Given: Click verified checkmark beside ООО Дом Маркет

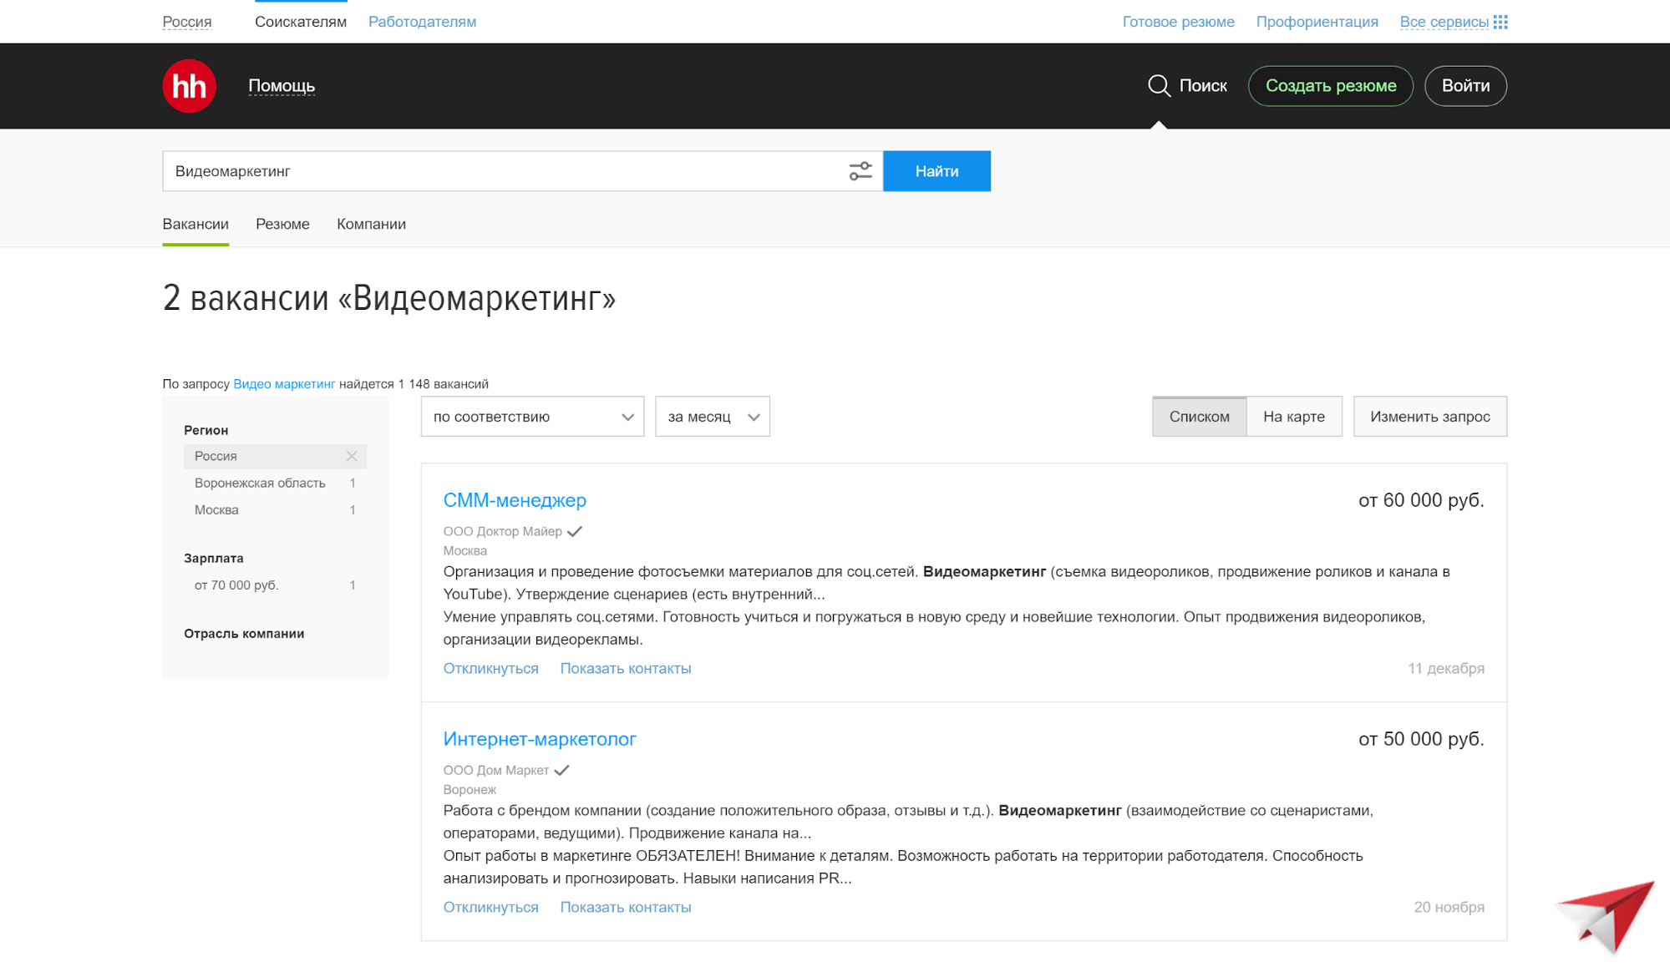Looking at the screenshot, I should [x=562, y=770].
